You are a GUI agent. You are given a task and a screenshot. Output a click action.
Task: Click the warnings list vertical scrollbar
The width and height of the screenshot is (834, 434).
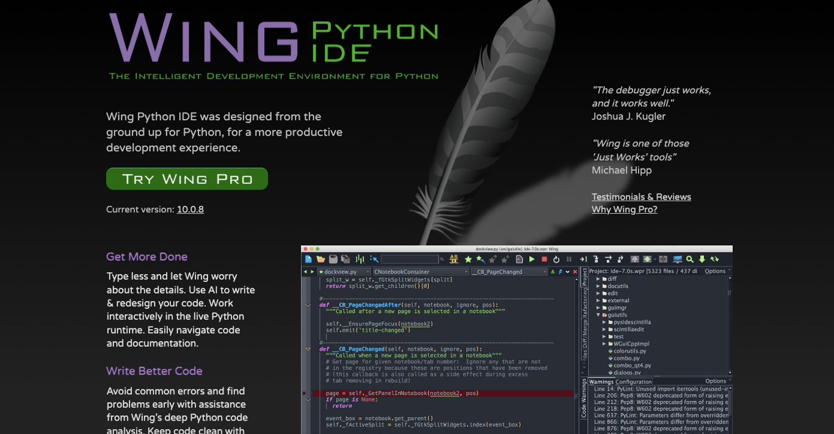click(730, 409)
